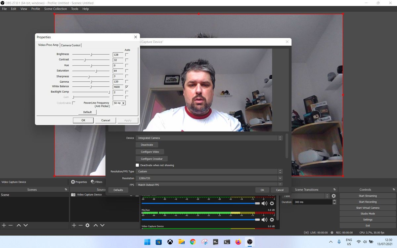Toggle the ColorEnable checkbox
This screenshot has width=397, height=248.
73,103
